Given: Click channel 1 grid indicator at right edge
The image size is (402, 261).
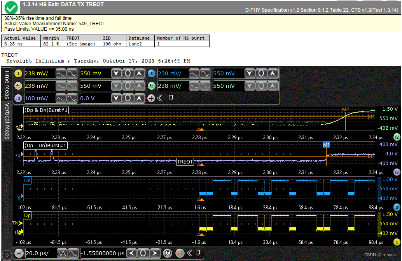Looking at the screenshot, I should 397,242.
